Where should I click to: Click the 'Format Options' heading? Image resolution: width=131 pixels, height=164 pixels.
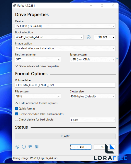pyautogui.click(x=31, y=74)
